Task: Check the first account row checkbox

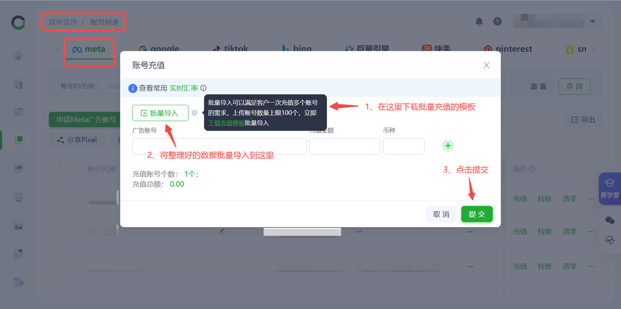Action: pos(64,198)
